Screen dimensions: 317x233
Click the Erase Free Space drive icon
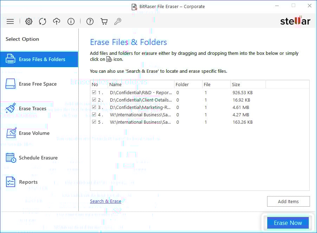pos(11,84)
